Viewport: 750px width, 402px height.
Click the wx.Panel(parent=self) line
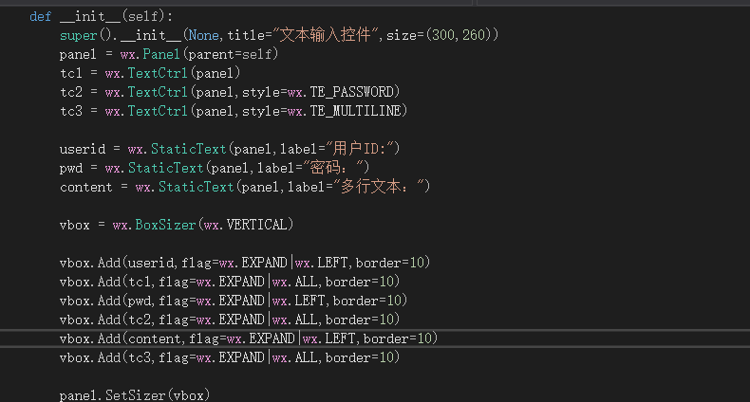click(x=169, y=54)
